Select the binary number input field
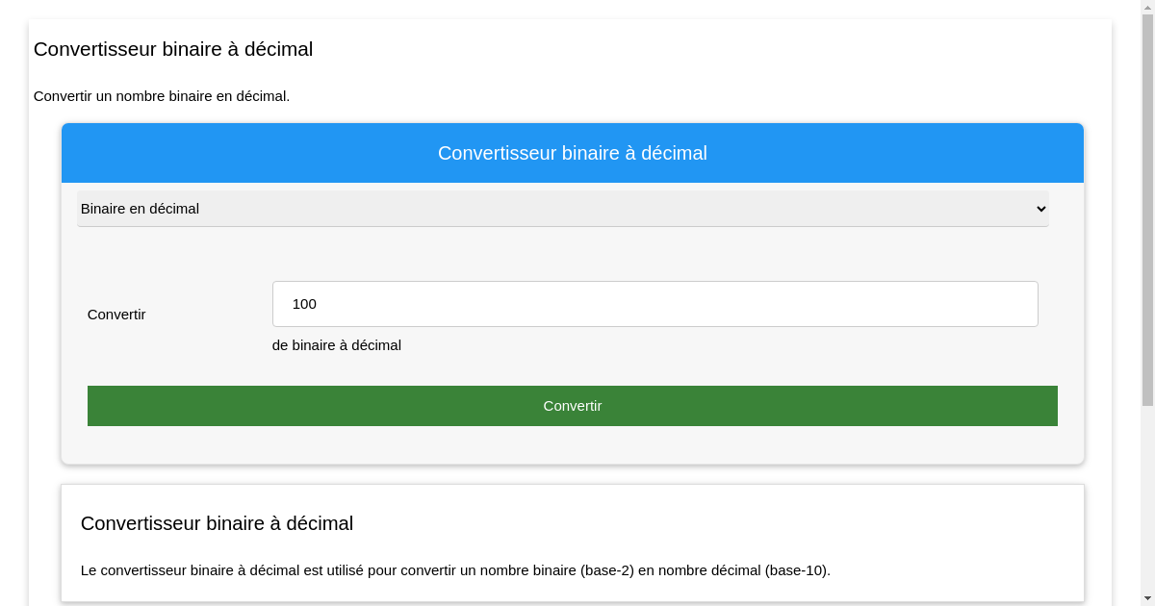The width and height of the screenshot is (1155, 606). pyautogui.click(x=654, y=303)
